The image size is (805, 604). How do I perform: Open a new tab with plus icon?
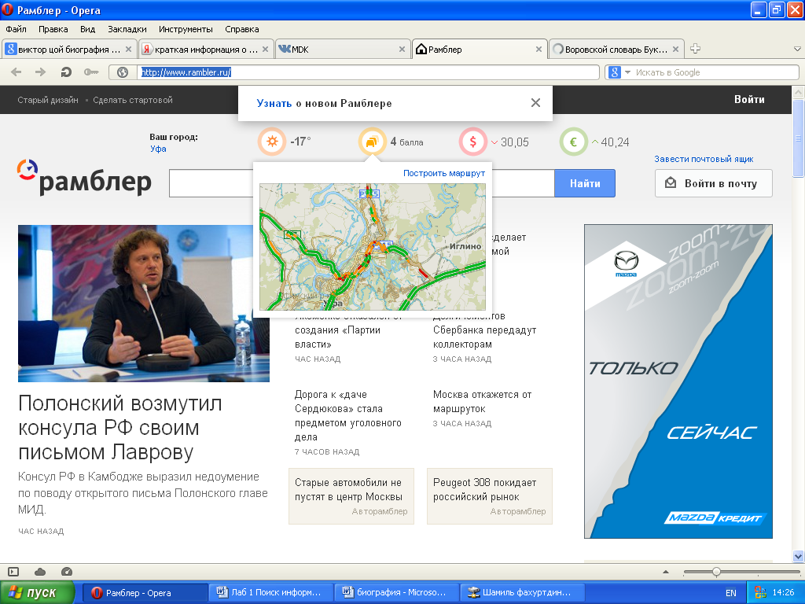pos(695,49)
